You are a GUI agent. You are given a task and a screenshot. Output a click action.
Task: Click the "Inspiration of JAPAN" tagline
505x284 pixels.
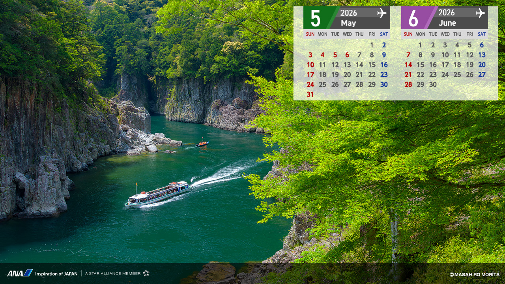56,273
